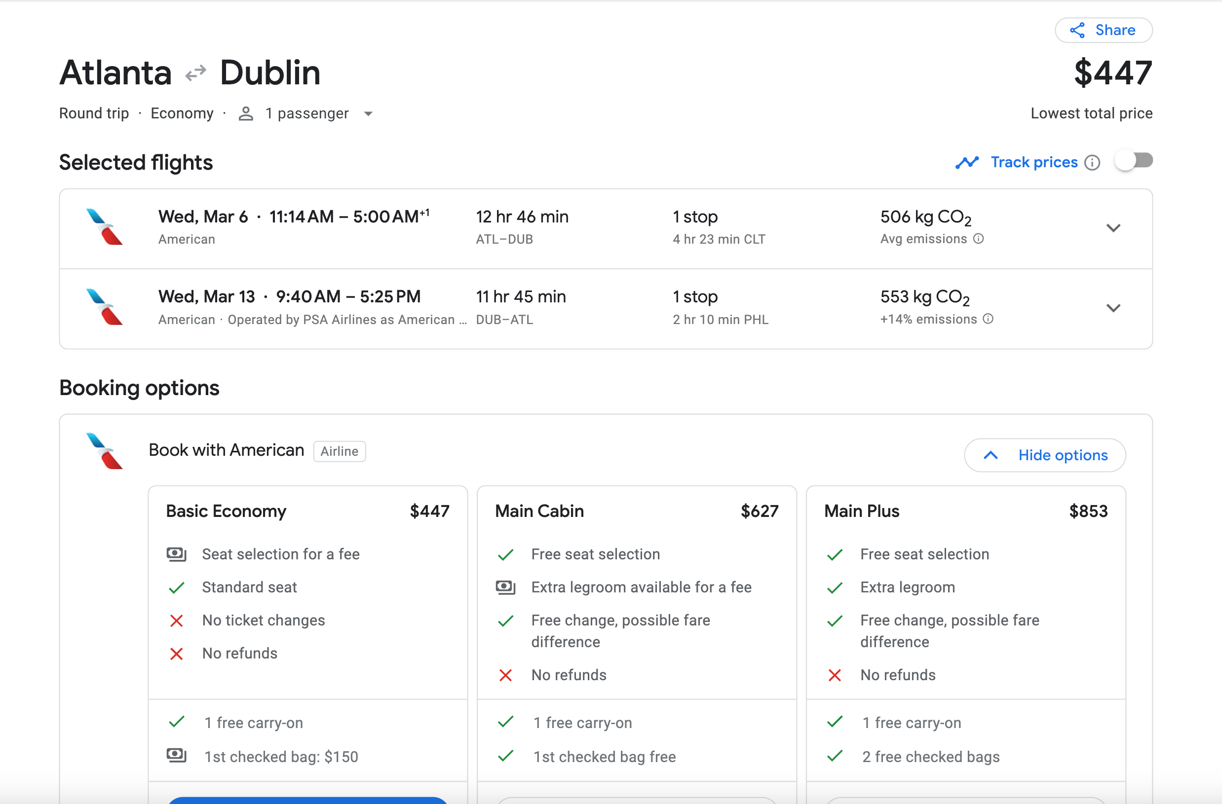
Task: Click Avg emissions info icon
Action: coord(979,239)
